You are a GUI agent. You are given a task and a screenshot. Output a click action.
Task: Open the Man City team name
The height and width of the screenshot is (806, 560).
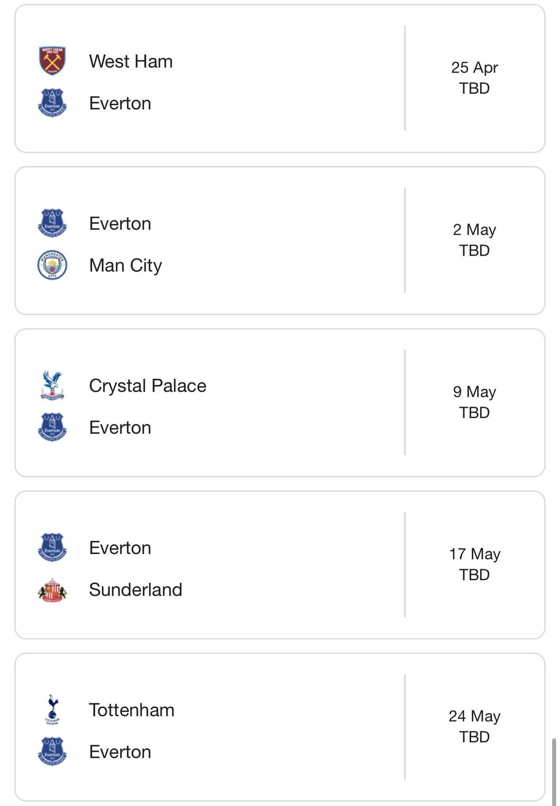pos(125,265)
